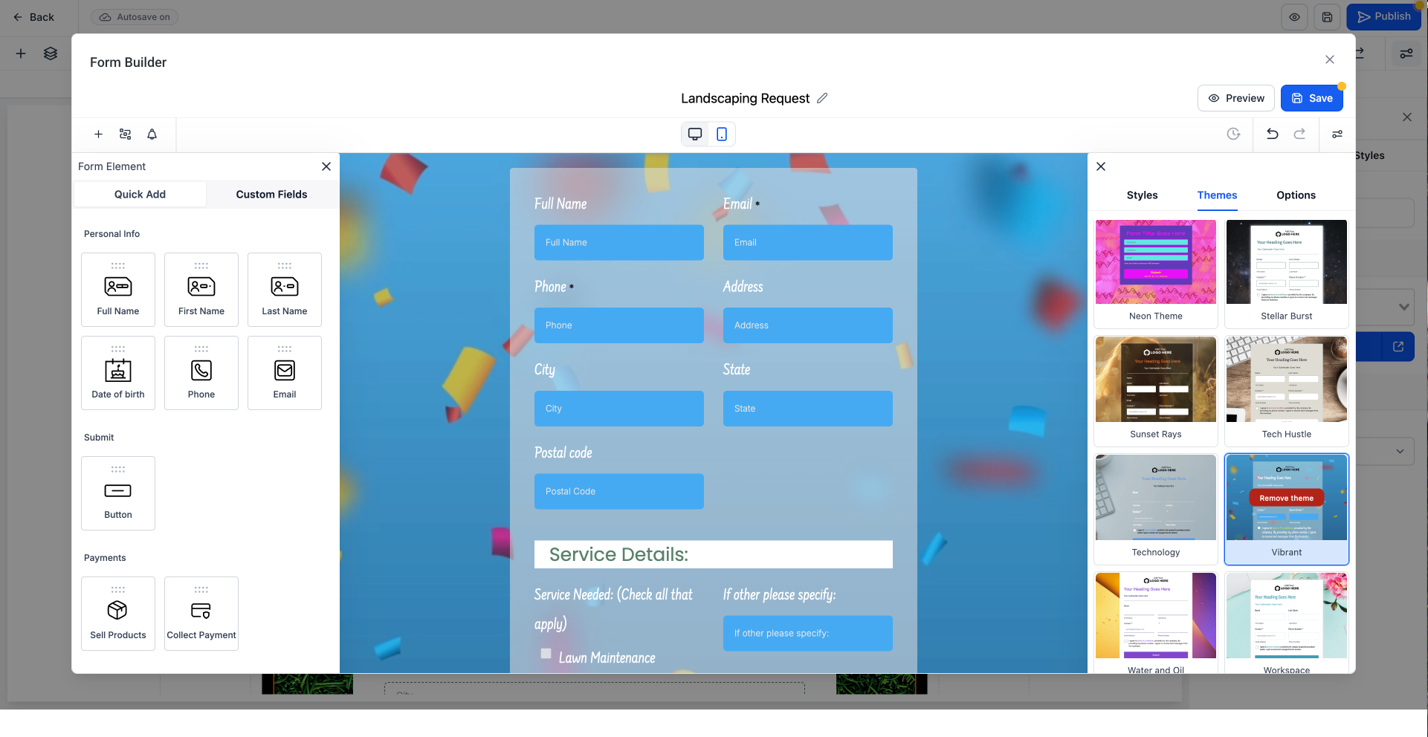Expand the dropdown below the Styles panel

[1403, 306]
